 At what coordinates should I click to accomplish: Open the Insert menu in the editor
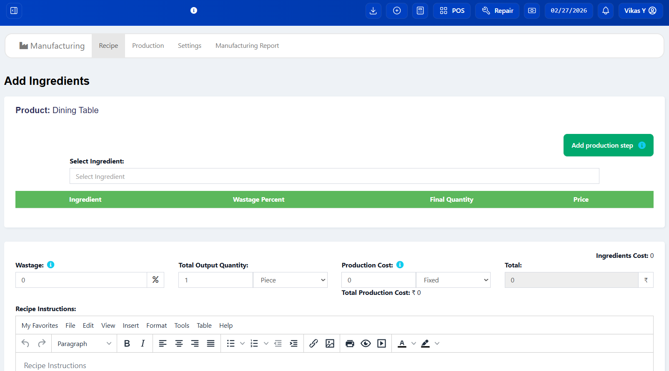tap(131, 325)
